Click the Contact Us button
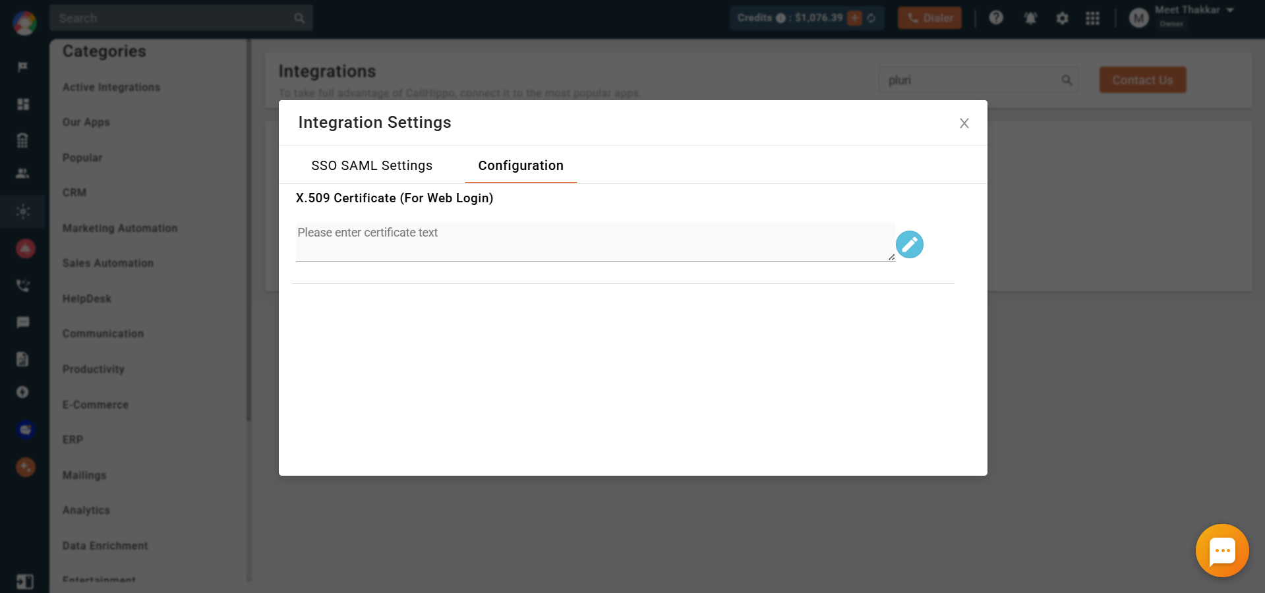The height and width of the screenshot is (593, 1265). [x=1142, y=80]
